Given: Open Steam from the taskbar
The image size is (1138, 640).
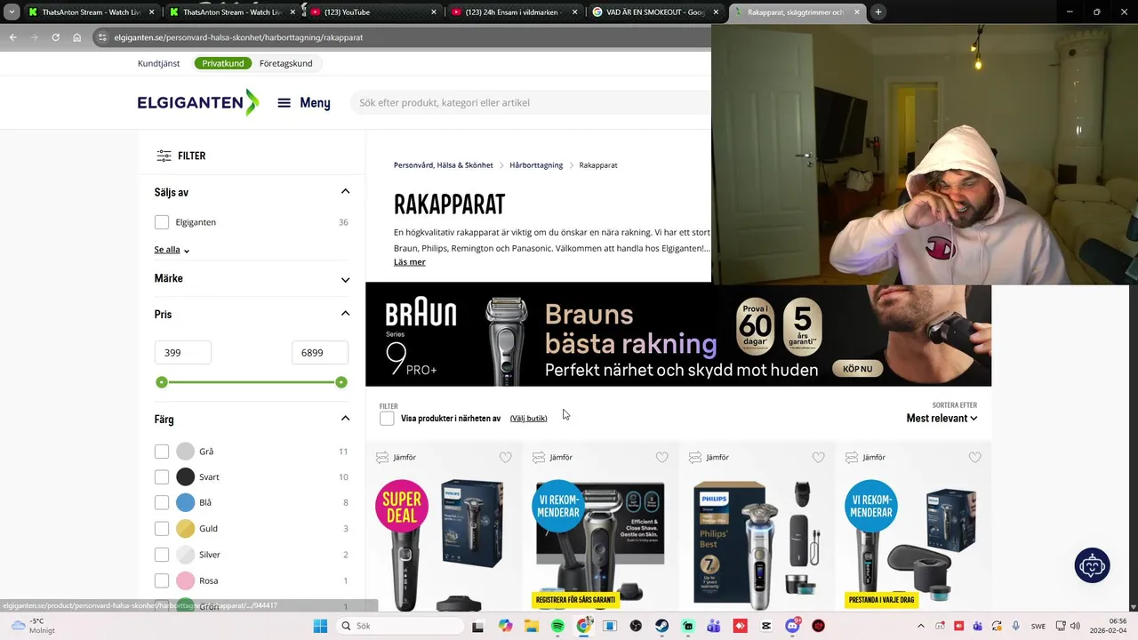Looking at the screenshot, I should 661,626.
